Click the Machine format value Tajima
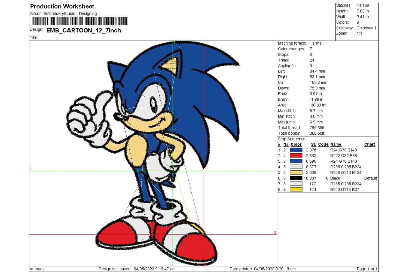409x272 pixels. tap(315, 43)
